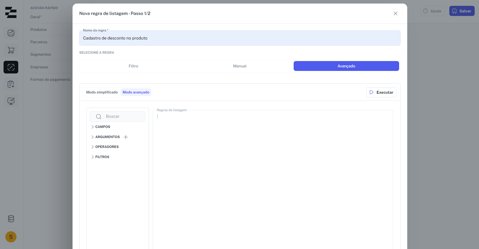Open the database icon in sidebar
This screenshot has width=479, height=249.
click(11, 219)
